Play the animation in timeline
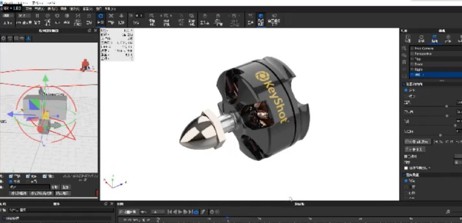The image size is (462, 223). [180, 211]
